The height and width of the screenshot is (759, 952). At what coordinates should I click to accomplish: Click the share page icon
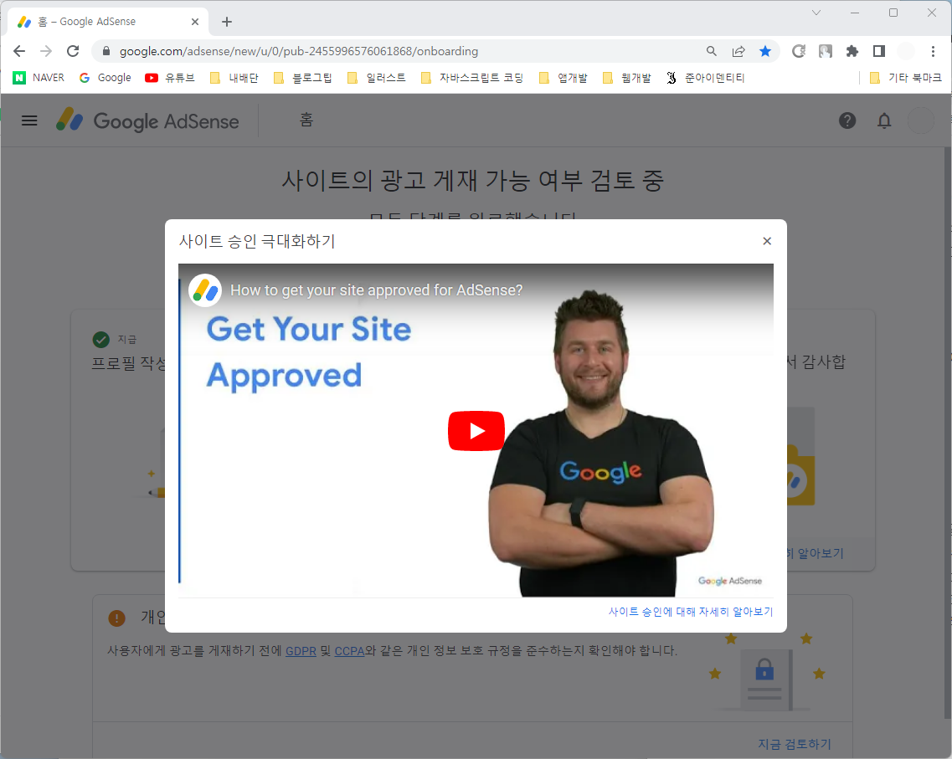738,51
